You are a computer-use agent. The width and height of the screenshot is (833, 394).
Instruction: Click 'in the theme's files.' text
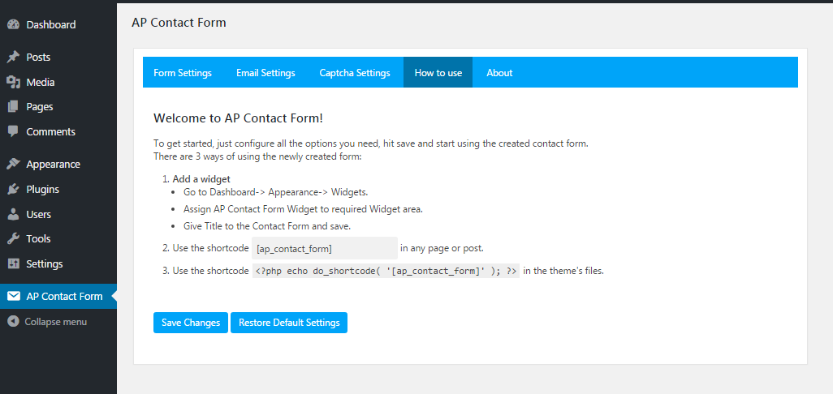coord(563,271)
